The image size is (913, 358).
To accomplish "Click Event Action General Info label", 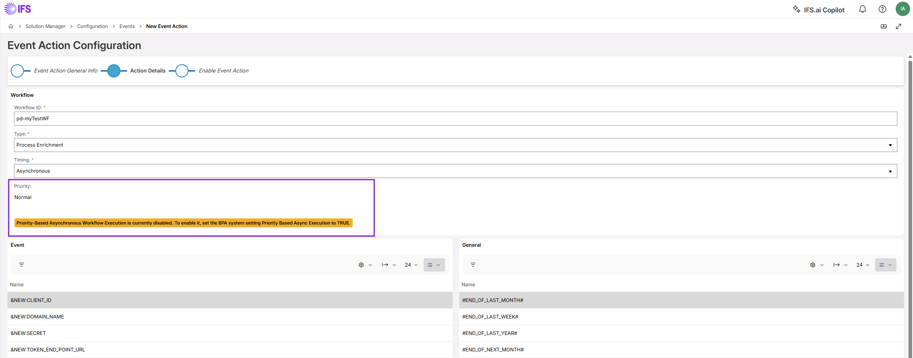I will click(66, 71).
